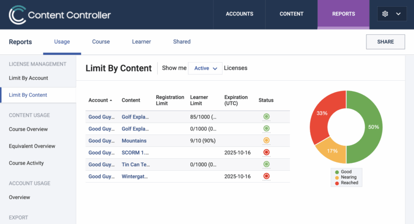Click red status icon for SCORM row
This screenshot has width=414, height=224.
(x=267, y=153)
